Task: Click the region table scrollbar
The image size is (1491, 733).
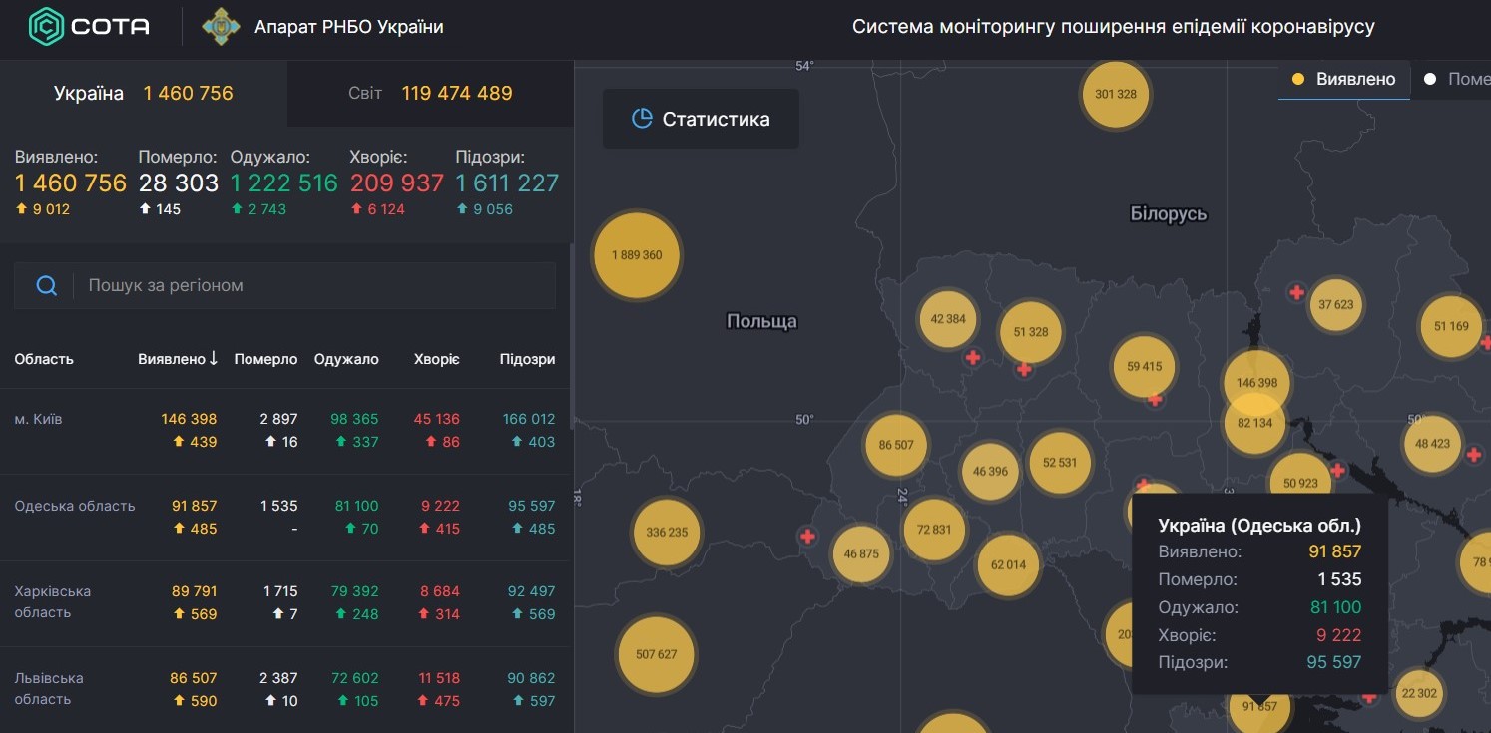Action: tap(571, 336)
